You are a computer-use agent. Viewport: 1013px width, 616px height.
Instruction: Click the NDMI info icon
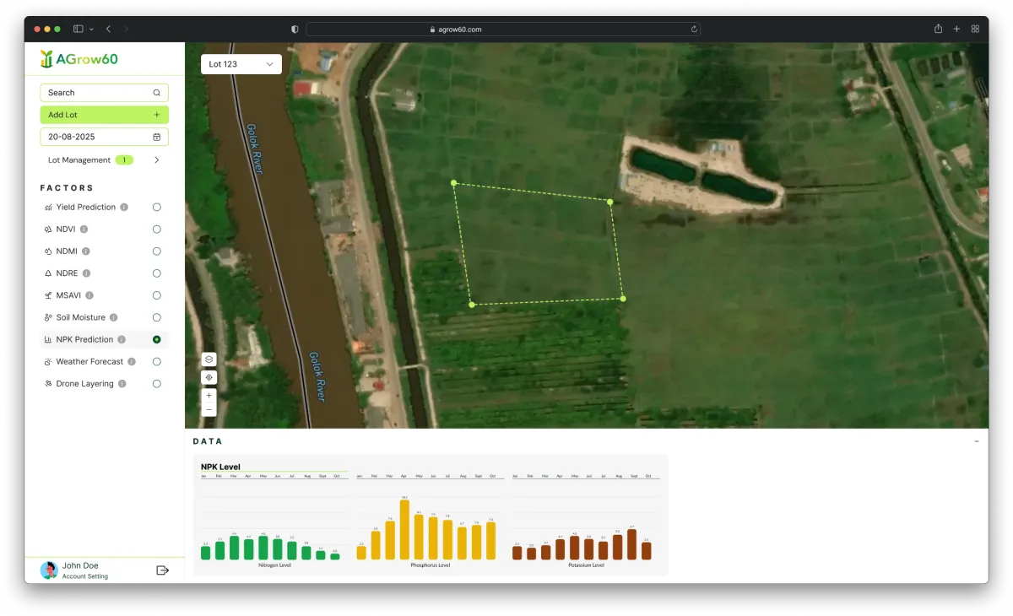click(x=85, y=251)
